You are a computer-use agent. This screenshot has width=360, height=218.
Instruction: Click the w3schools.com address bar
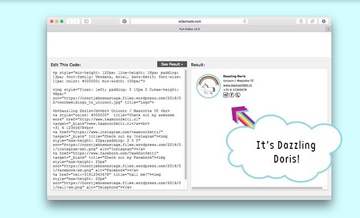(x=189, y=22)
